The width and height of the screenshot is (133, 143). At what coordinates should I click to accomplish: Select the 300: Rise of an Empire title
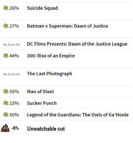coord(51,56)
